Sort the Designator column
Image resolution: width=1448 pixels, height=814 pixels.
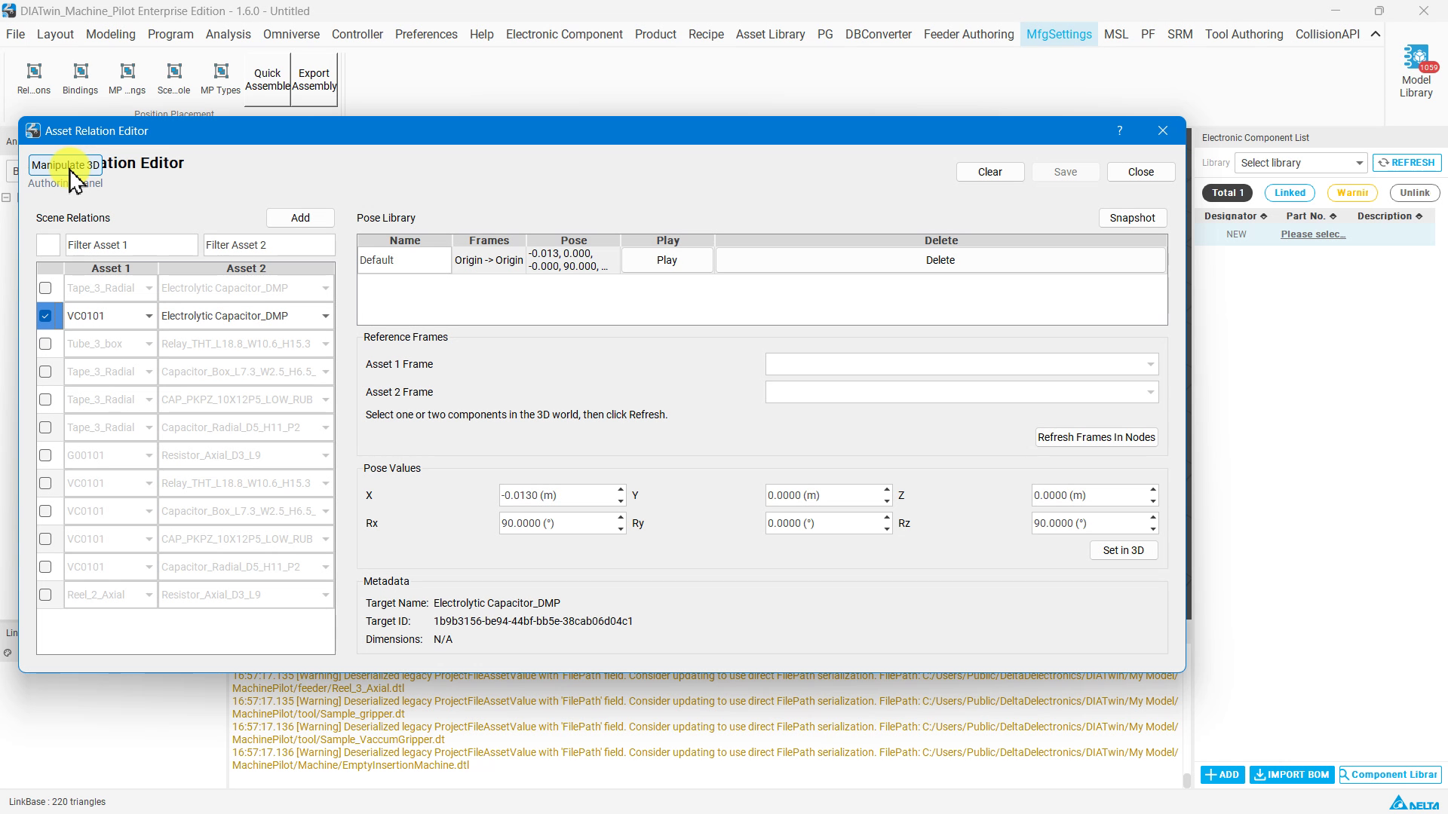[1235, 216]
